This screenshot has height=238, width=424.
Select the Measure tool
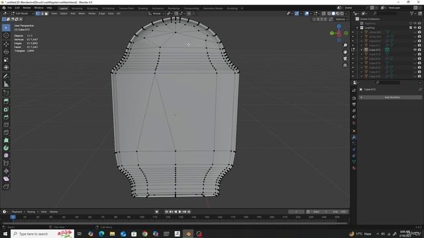click(x=6, y=84)
